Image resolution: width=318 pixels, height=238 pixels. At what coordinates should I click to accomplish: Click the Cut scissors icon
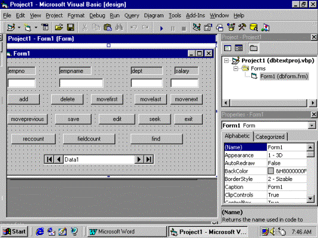[85, 27]
